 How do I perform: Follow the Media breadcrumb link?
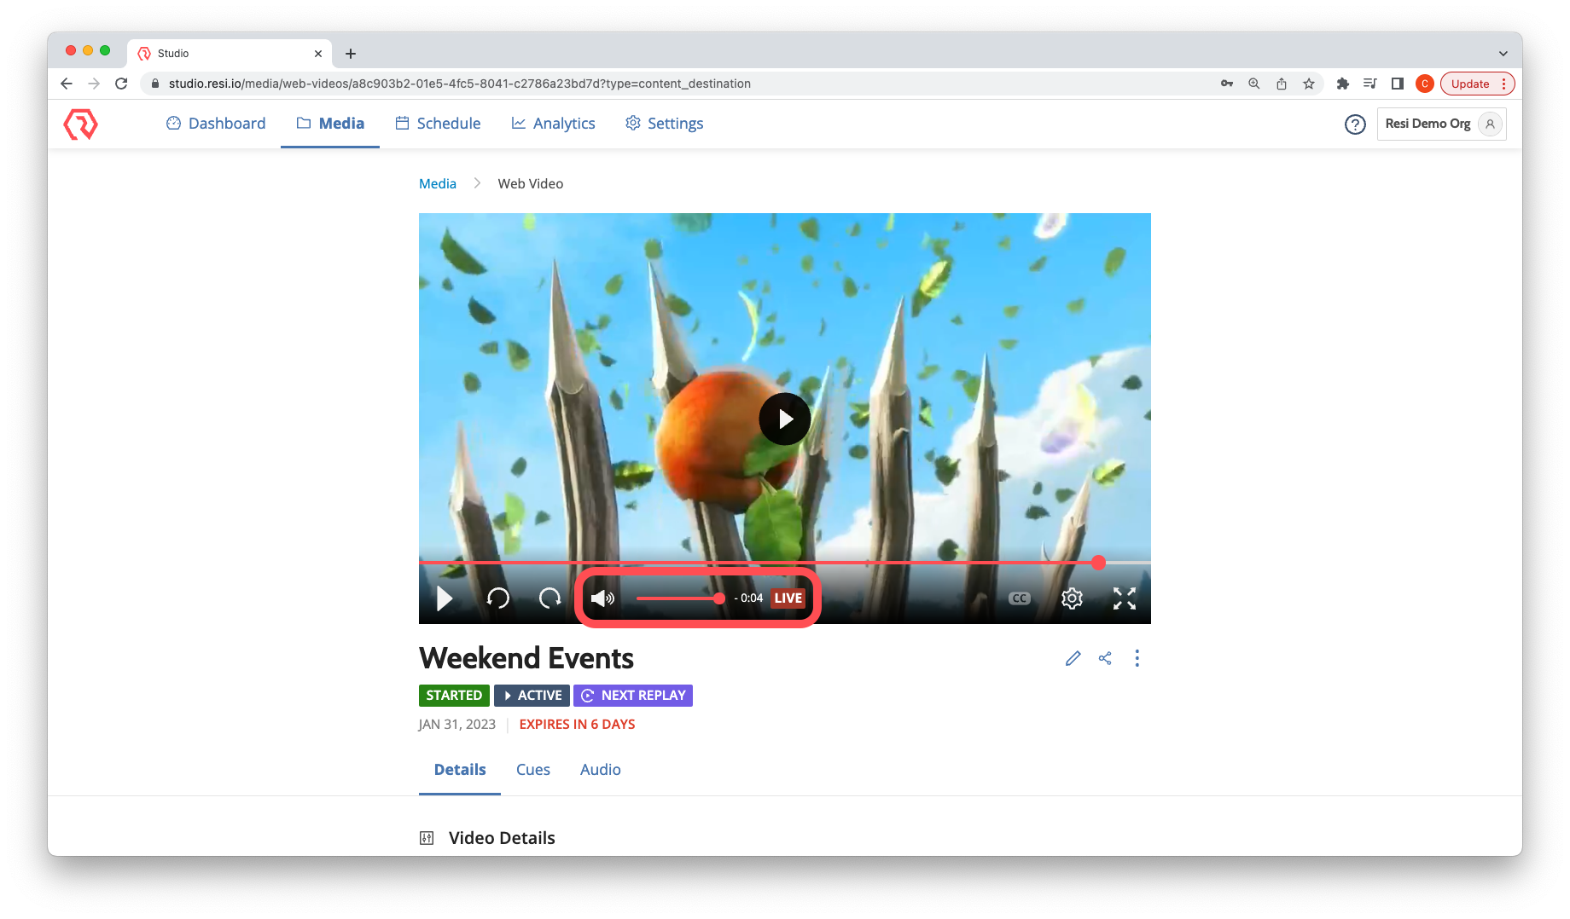pyautogui.click(x=437, y=183)
